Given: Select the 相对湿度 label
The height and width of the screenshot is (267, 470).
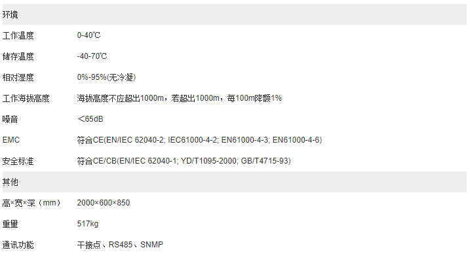Looking at the screenshot, I should tap(18, 77).
